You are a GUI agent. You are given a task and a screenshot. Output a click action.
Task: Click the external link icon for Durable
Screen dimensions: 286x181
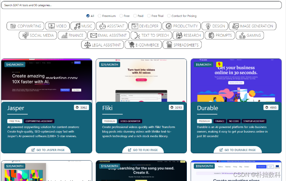221,150
